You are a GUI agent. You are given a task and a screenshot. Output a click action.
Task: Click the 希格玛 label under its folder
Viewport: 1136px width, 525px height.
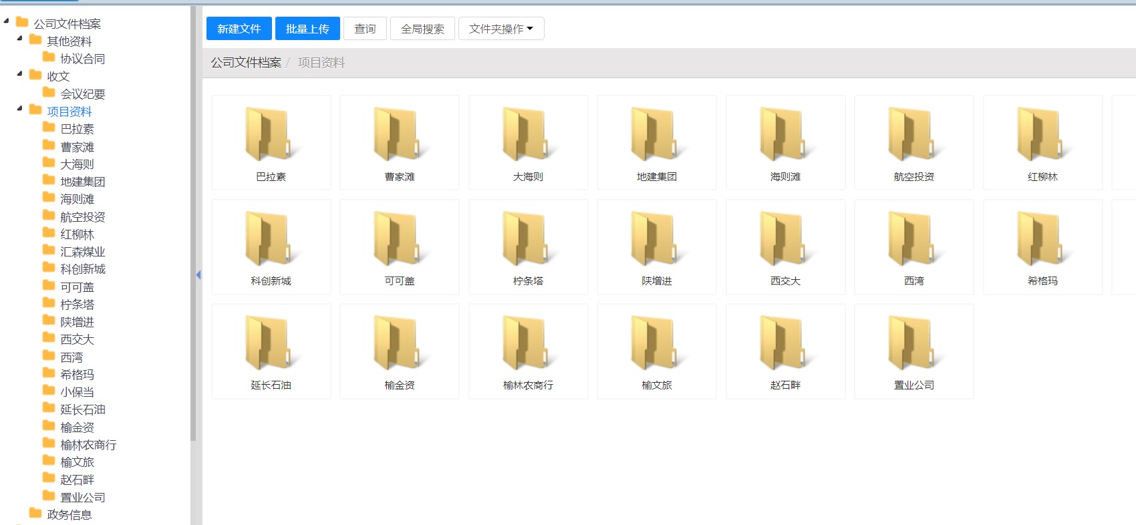click(x=1042, y=281)
